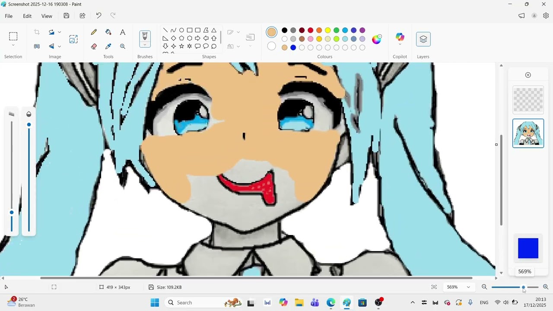Choose the Five-point star shape
This screenshot has width=553, height=311.
(181, 46)
